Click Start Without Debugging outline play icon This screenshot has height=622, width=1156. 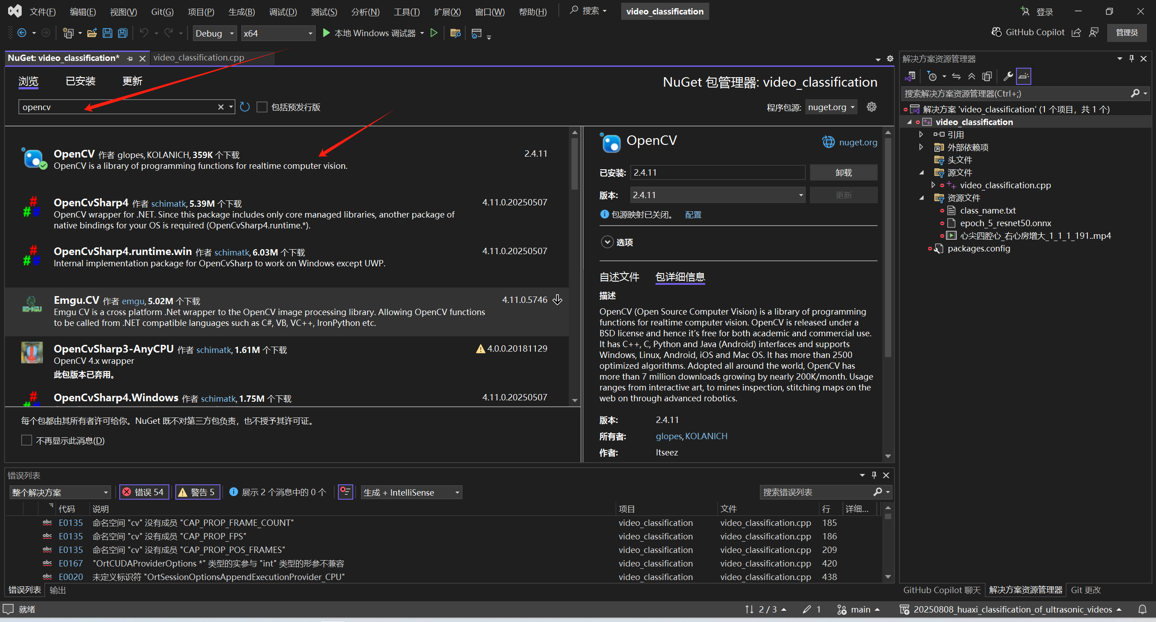click(434, 33)
